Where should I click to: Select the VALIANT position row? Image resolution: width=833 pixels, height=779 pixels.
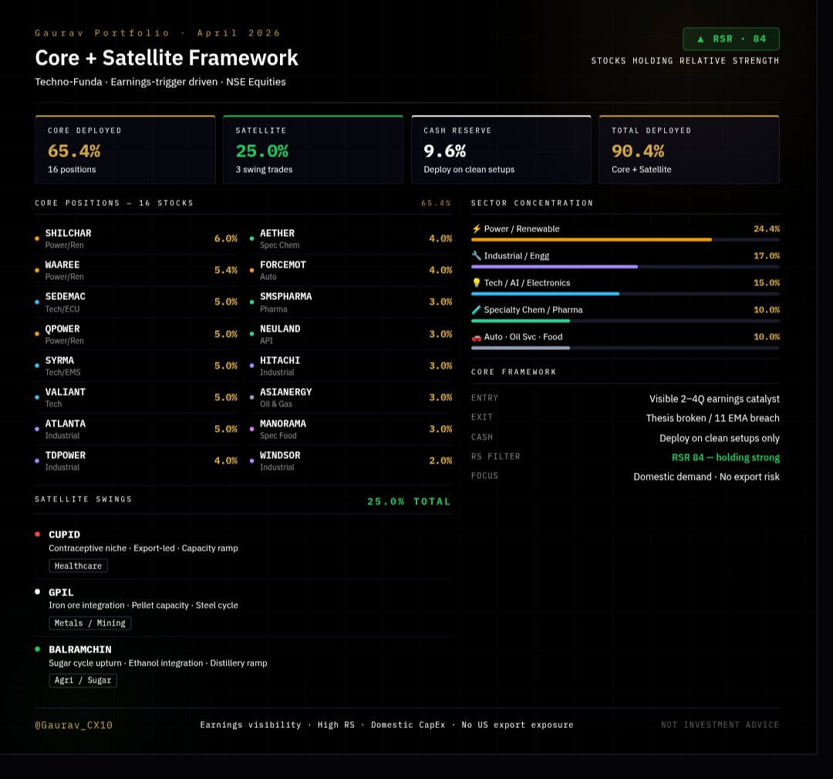point(136,397)
